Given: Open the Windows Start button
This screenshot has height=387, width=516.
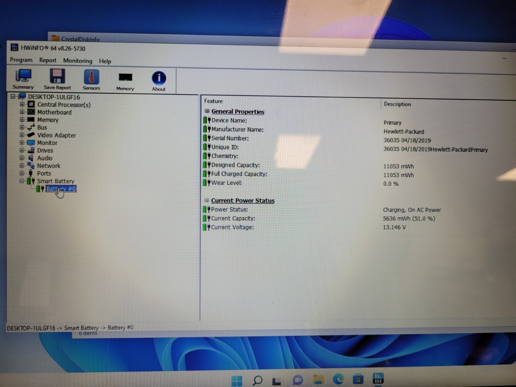Looking at the screenshot, I should point(237,381).
